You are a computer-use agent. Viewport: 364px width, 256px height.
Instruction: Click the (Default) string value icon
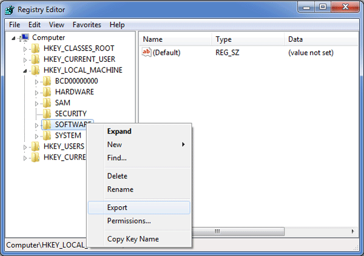pos(146,53)
